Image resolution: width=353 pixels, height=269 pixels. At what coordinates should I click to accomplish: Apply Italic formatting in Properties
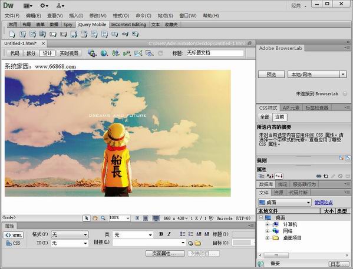click(169, 234)
